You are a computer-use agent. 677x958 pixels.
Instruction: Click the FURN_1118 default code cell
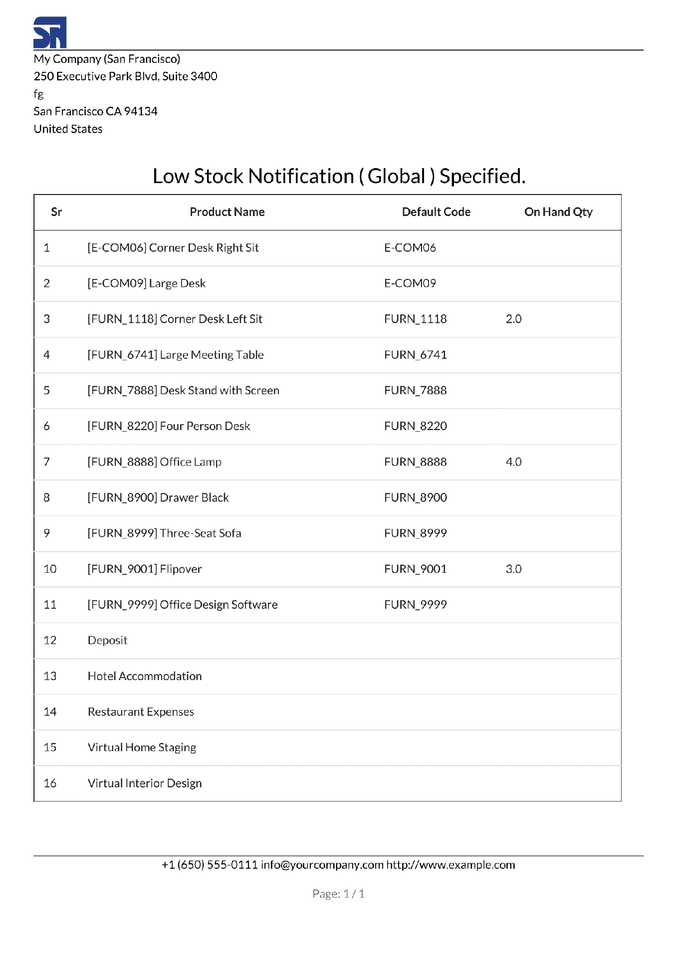click(x=416, y=319)
